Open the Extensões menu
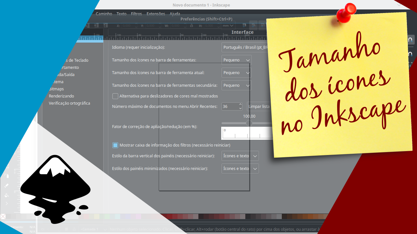 [x=156, y=14]
